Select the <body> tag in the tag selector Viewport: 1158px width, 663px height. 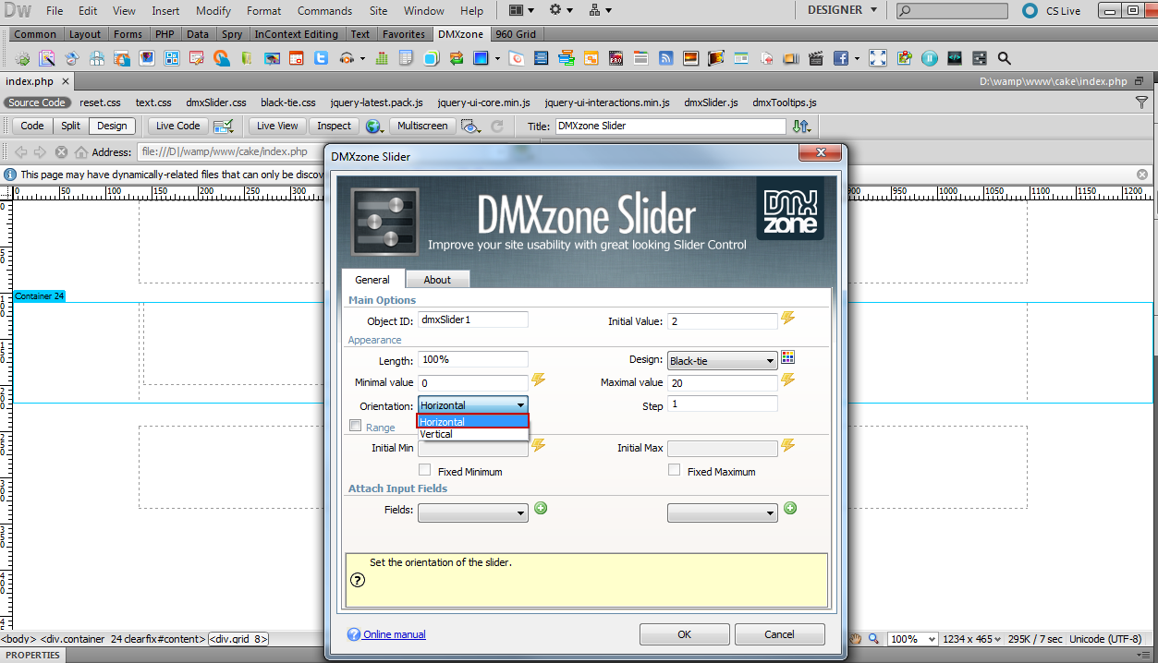(18, 639)
